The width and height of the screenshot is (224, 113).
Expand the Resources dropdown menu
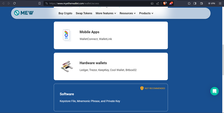128,13
